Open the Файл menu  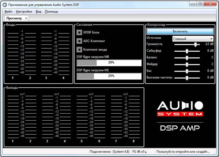point(8,12)
